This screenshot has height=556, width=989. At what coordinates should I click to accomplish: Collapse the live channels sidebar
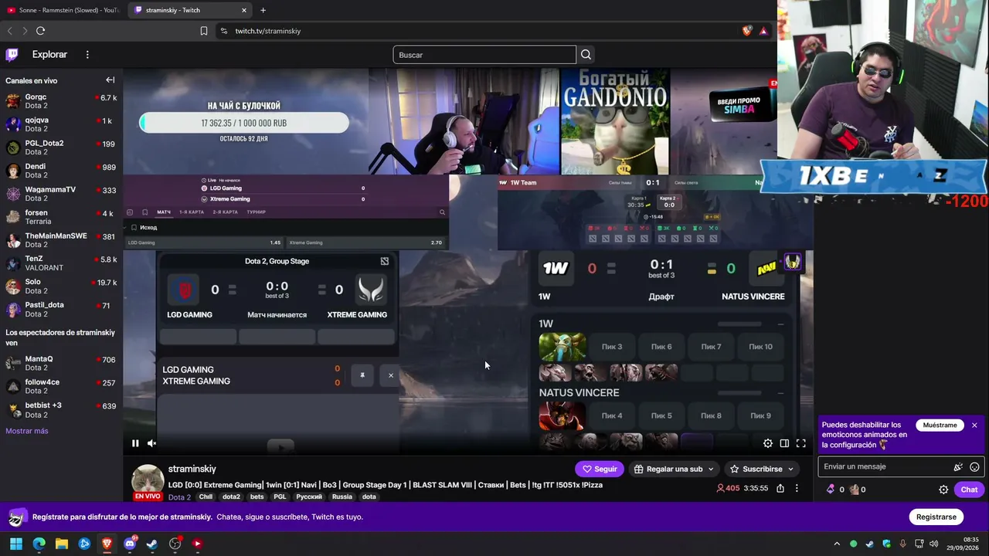(x=110, y=80)
